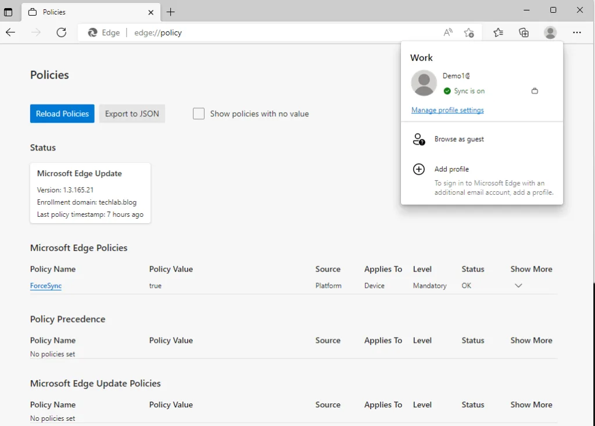This screenshot has width=595, height=426.
Task: Open a new tab with plus button
Action: 170,12
